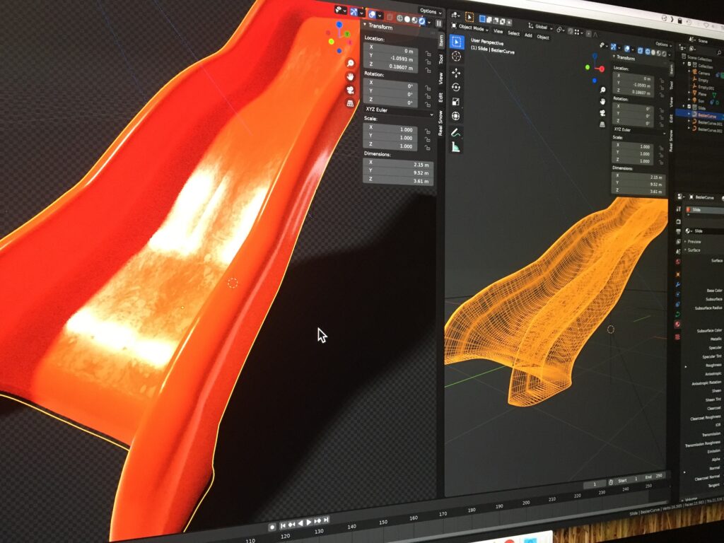Expand the Preview panel in material properties
Screen dimensions: 724x543
tap(693, 242)
